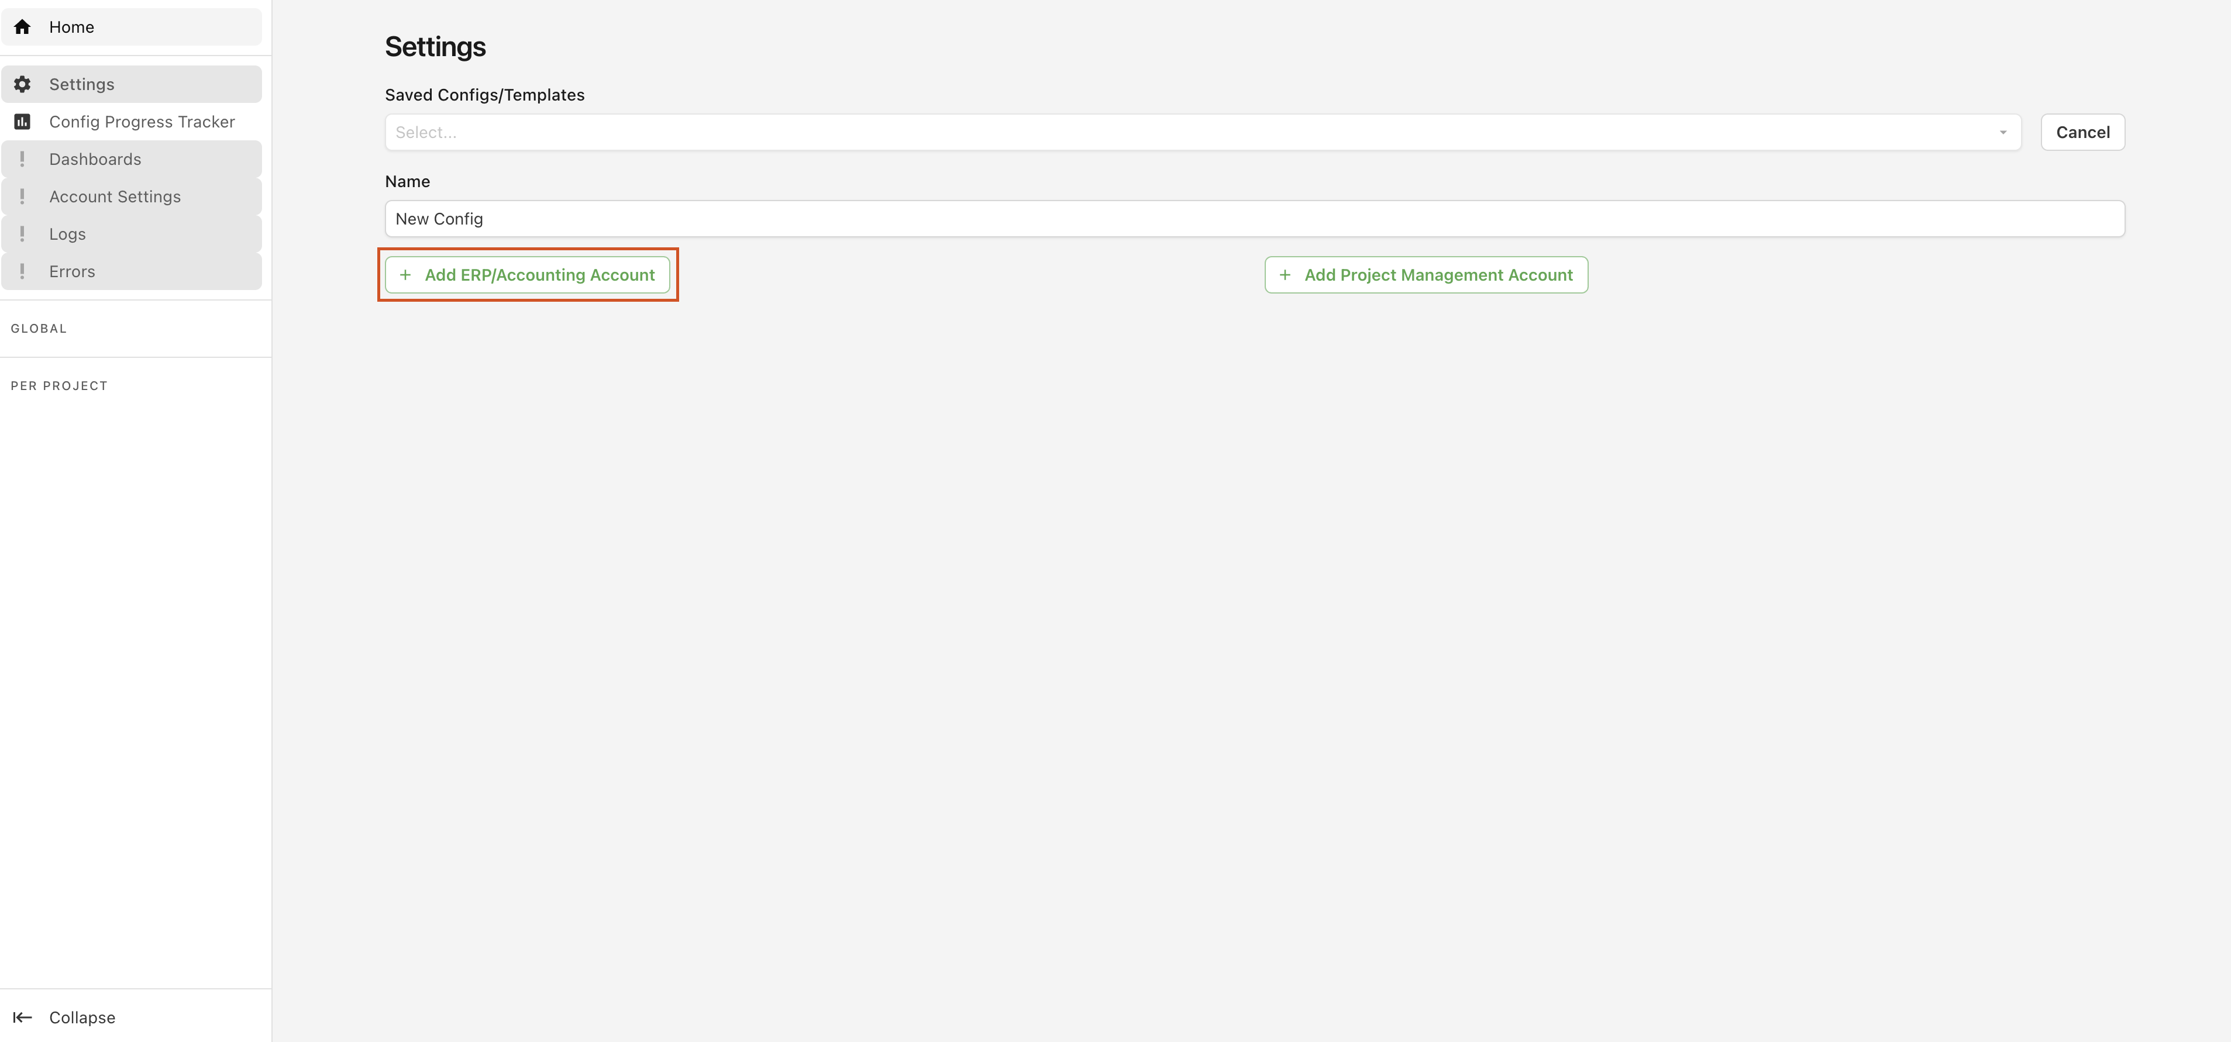Click the exclamation icon beside Logs

click(x=22, y=234)
